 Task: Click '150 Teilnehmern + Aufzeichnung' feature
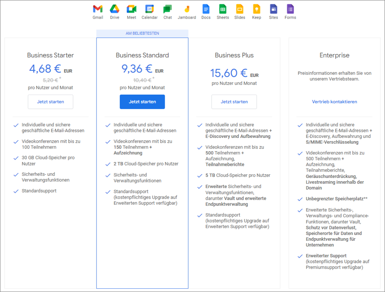[133, 150]
